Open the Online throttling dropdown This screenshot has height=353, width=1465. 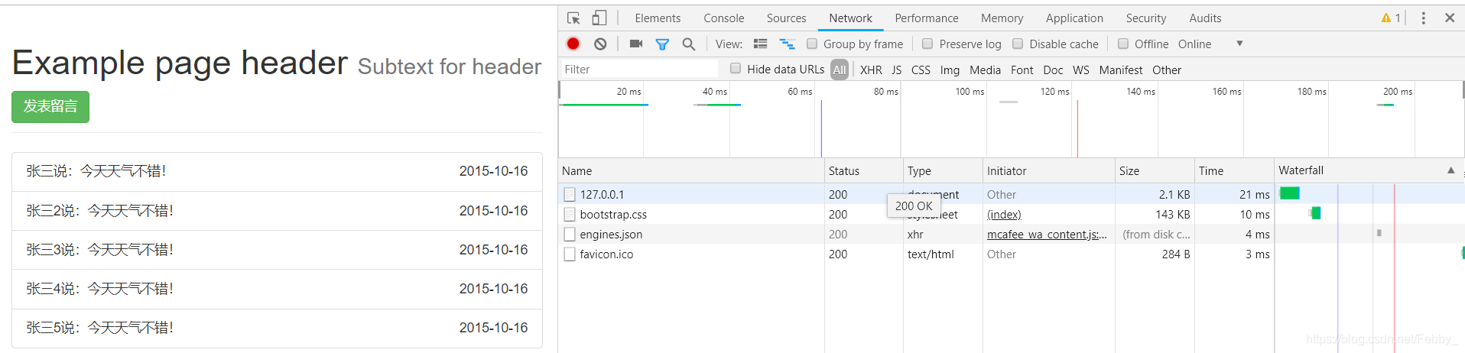tap(1211, 44)
